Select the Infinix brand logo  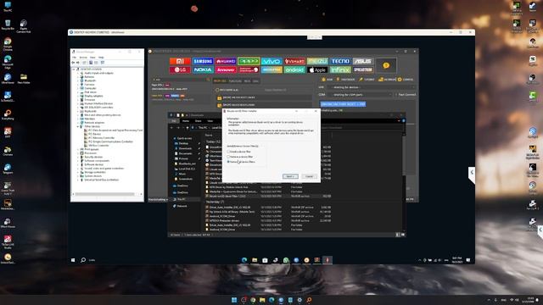(x=340, y=69)
